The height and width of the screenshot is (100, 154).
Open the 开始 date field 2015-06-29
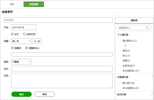point(24,27)
